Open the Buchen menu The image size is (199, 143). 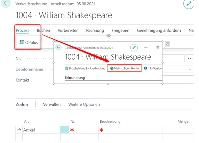pos(43,31)
